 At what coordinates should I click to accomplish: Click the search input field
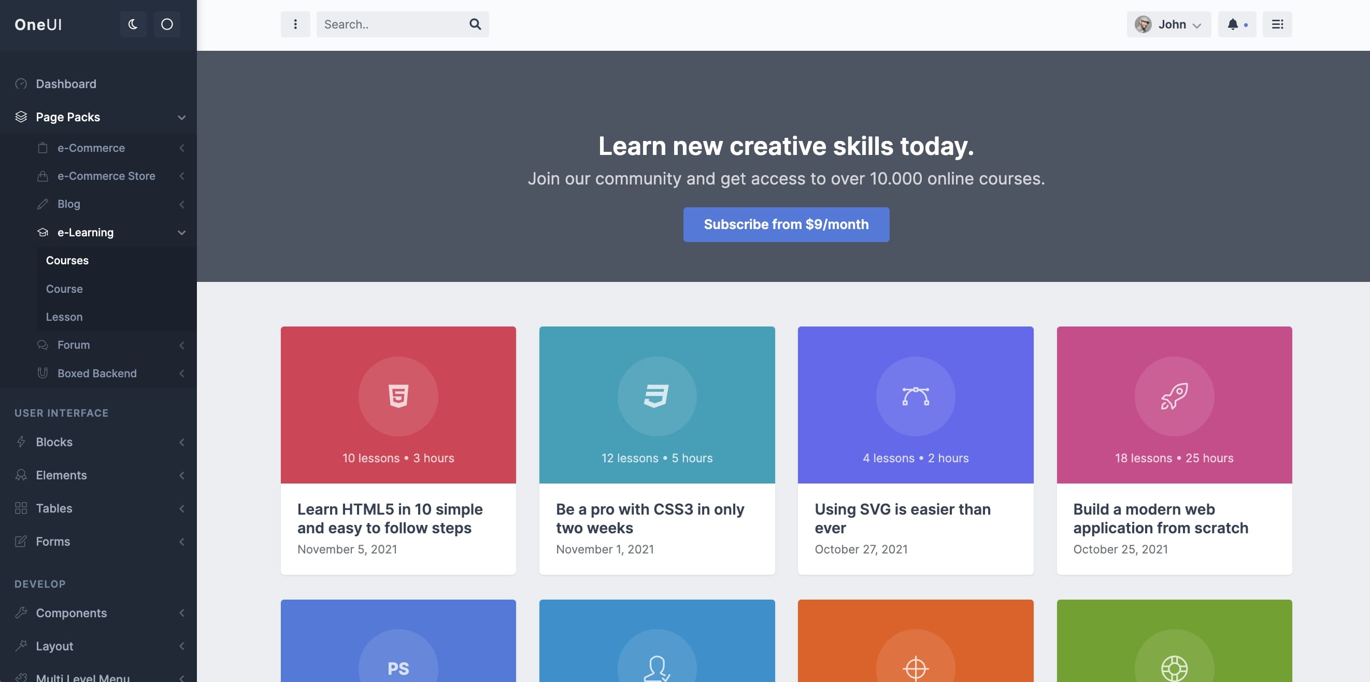click(x=392, y=24)
